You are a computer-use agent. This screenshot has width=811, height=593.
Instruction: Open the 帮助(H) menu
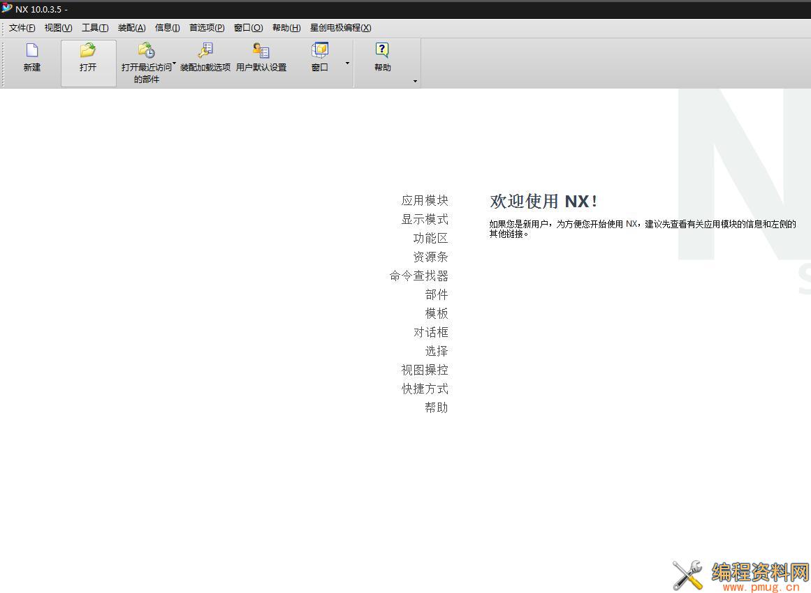[x=286, y=28]
